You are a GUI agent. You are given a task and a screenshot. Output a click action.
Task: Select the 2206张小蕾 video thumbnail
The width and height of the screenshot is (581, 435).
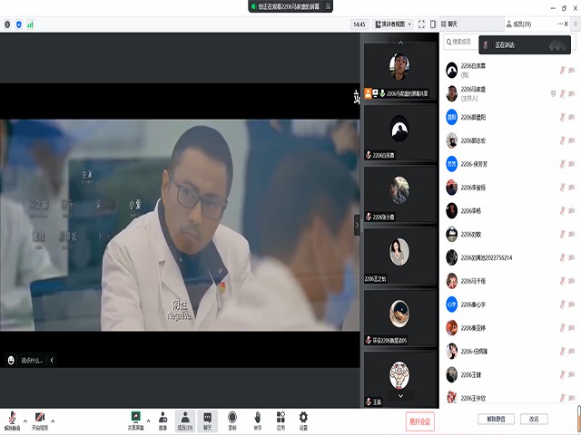click(x=399, y=194)
